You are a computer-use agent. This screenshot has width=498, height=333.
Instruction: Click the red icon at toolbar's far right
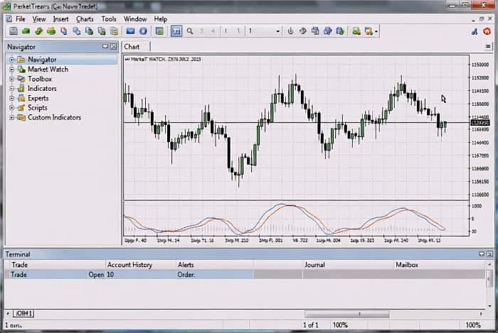click(487, 31)
